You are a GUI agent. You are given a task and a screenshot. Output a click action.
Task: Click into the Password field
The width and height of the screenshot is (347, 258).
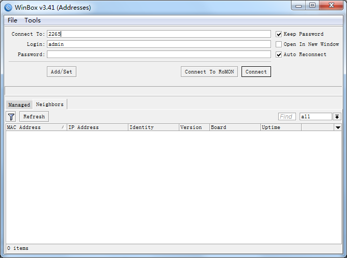tap(158, 55)
